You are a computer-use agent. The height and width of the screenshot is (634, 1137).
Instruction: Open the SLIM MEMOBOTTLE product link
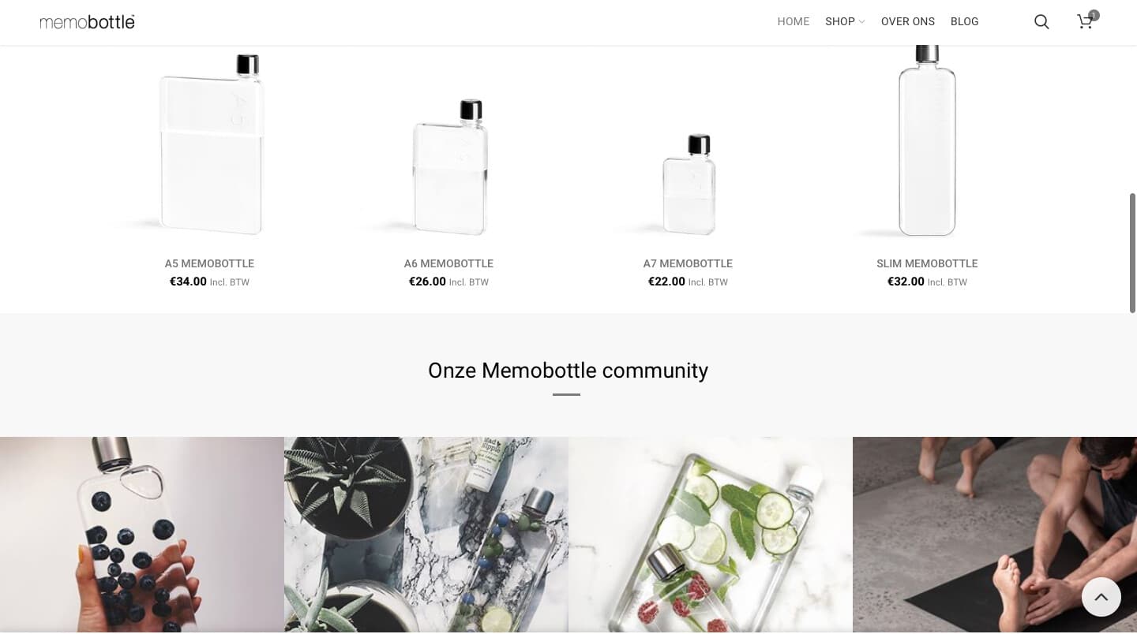pyautogui.click(x=927, y=263)
